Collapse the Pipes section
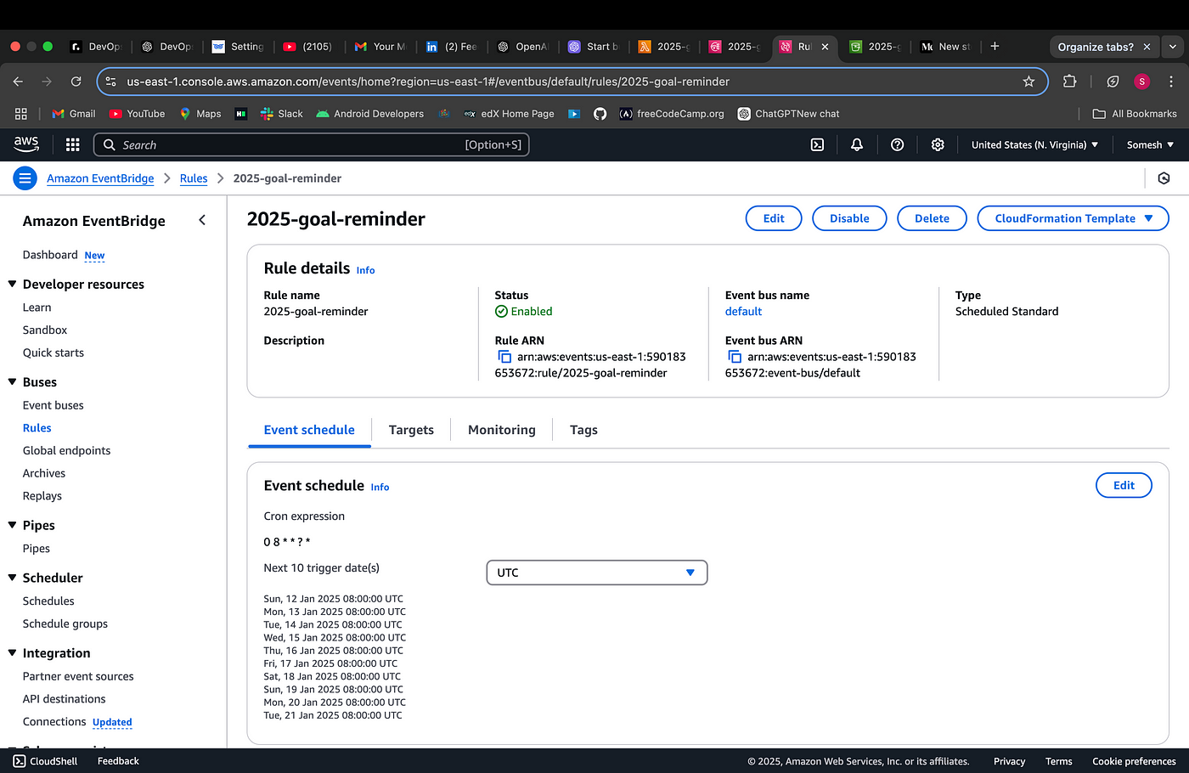Viewport: 1189px width, 773px height. pyautogui.click(x=12, y=526)
